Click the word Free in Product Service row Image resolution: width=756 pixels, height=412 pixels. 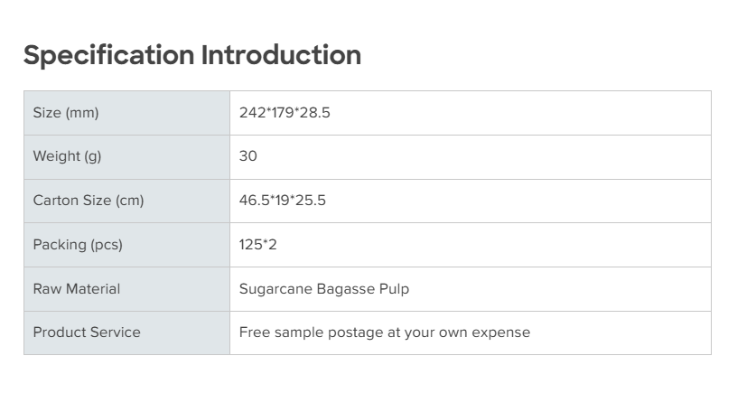point(254,332)
